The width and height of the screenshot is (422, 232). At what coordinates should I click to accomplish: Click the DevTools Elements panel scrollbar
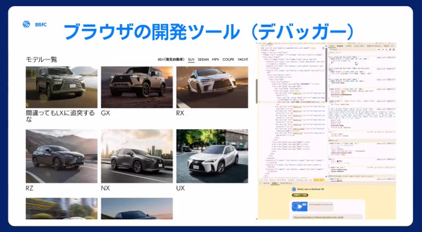[326, 75]
